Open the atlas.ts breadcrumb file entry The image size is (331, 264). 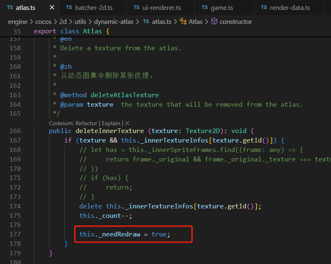[x=162, y=21]
